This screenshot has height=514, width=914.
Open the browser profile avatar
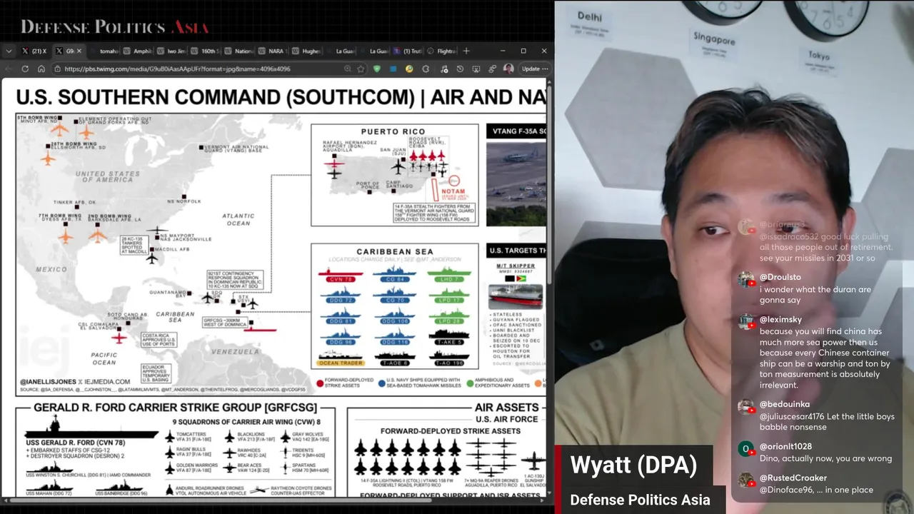pos(508,69)
